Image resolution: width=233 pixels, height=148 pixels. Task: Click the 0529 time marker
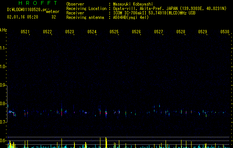(x=203, y=32)
